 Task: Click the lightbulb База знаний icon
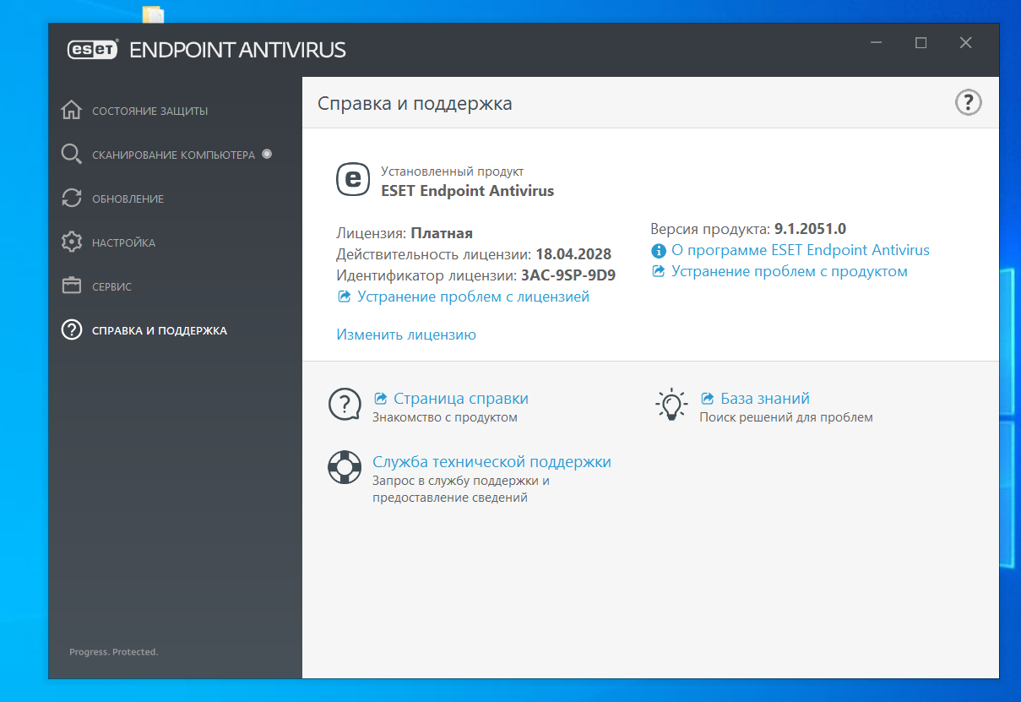pos(671,404)
